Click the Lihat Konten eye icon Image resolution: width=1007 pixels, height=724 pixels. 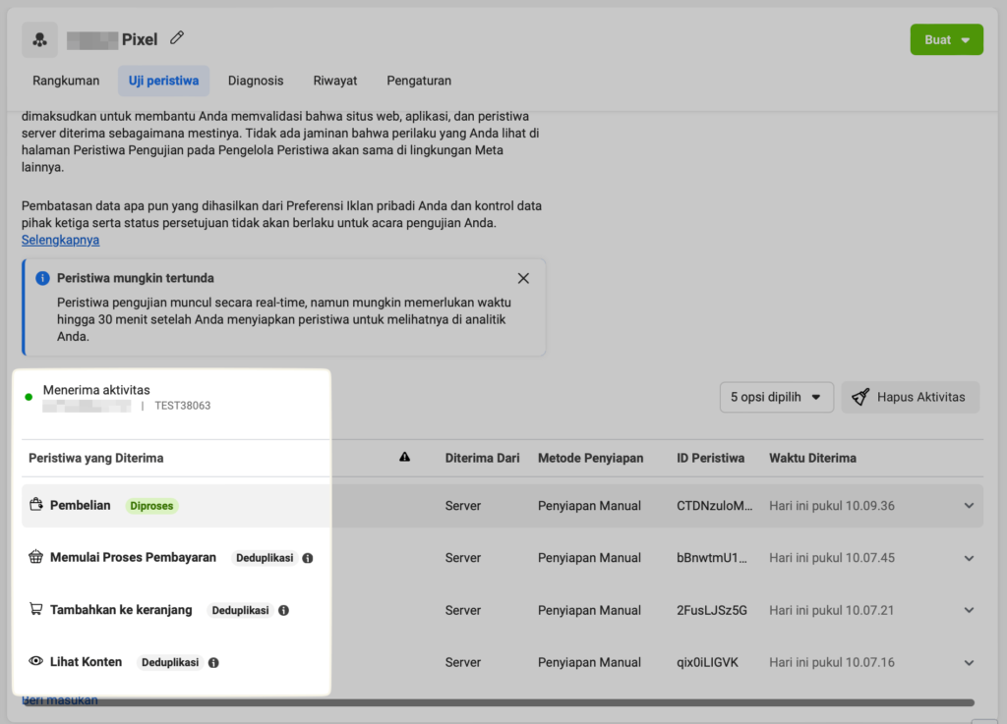click(36, 661)
